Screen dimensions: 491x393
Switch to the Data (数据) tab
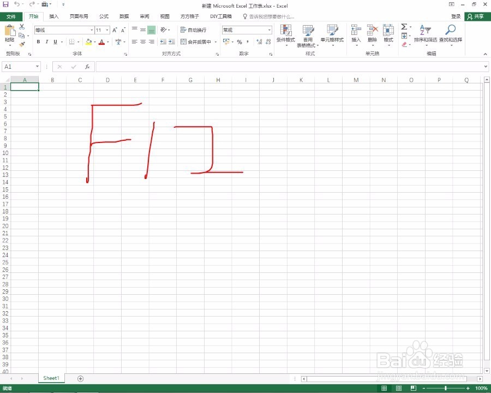tap(124, 16)
